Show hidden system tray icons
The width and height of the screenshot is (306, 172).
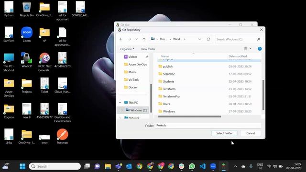(236, 166)
